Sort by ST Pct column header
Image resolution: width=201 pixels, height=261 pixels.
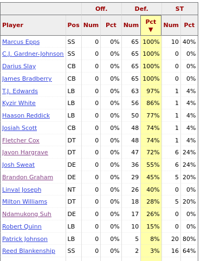pos(189,25)
